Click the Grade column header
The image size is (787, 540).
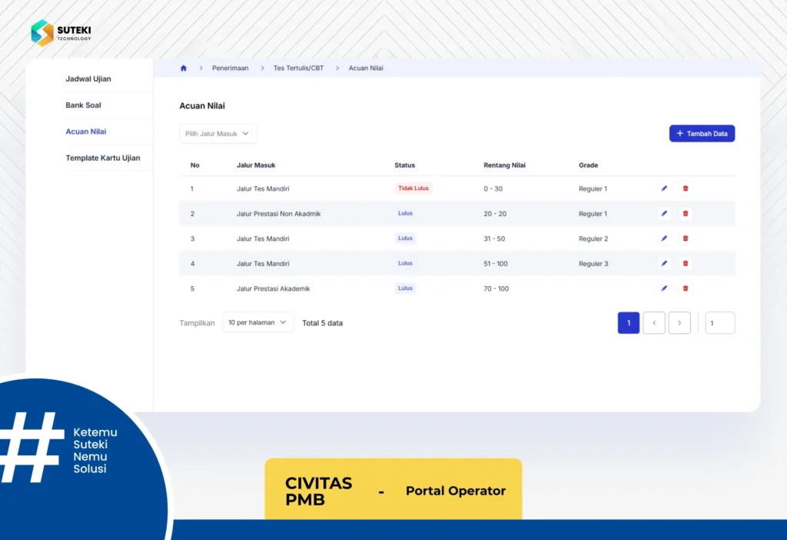tap(588, 165)
